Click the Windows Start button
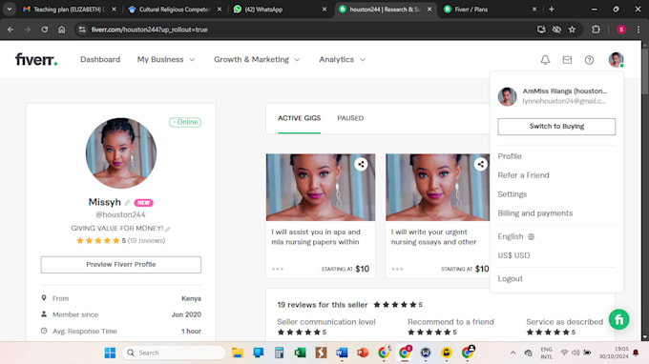Viewport: 649px width, 364px height. [x=110, y=353]
